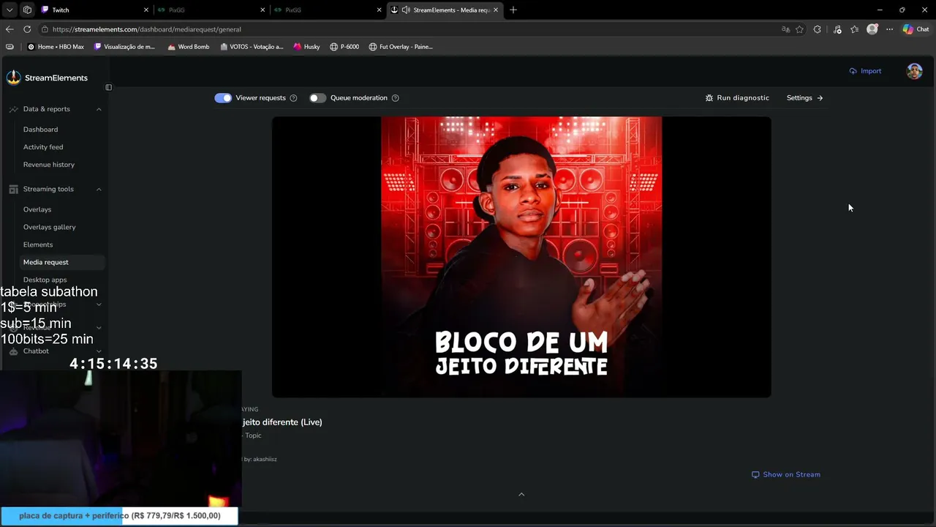The image size is (936, 527).
Task: Click the song title 'jeito diferente (Live)'
Action: tap(282, 422)
